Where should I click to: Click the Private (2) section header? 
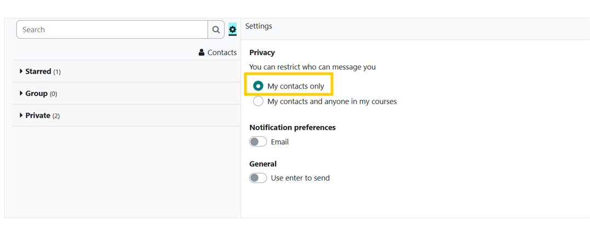[127, 115]
